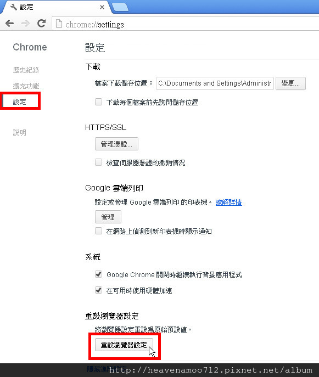
Task: Reload the page with the refresh icon
Action: [42, 23]
